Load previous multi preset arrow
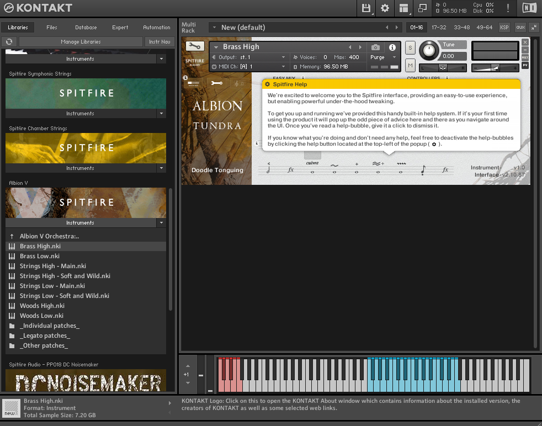542x426 pixels. 387,27
